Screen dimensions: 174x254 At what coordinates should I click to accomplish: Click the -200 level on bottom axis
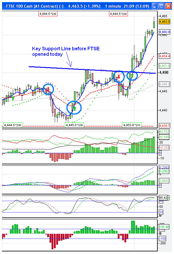click(163, 243)
